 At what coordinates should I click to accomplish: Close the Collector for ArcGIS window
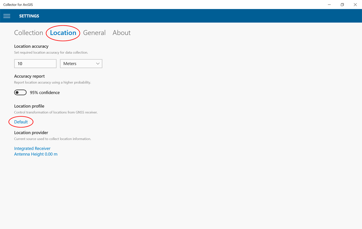coord(355,5)
